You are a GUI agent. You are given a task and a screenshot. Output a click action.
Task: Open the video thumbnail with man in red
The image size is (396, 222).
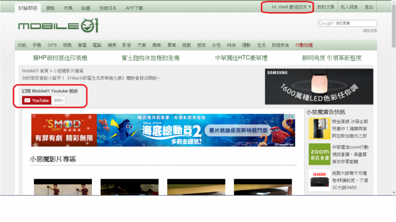[63, 187]
